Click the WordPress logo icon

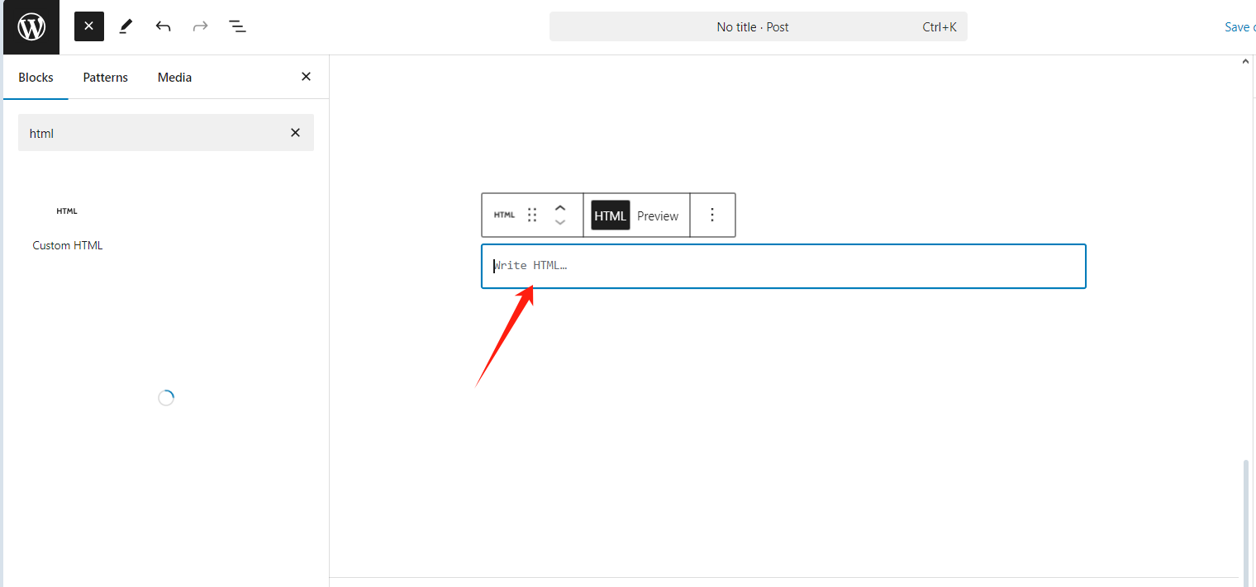pos(31,26)
